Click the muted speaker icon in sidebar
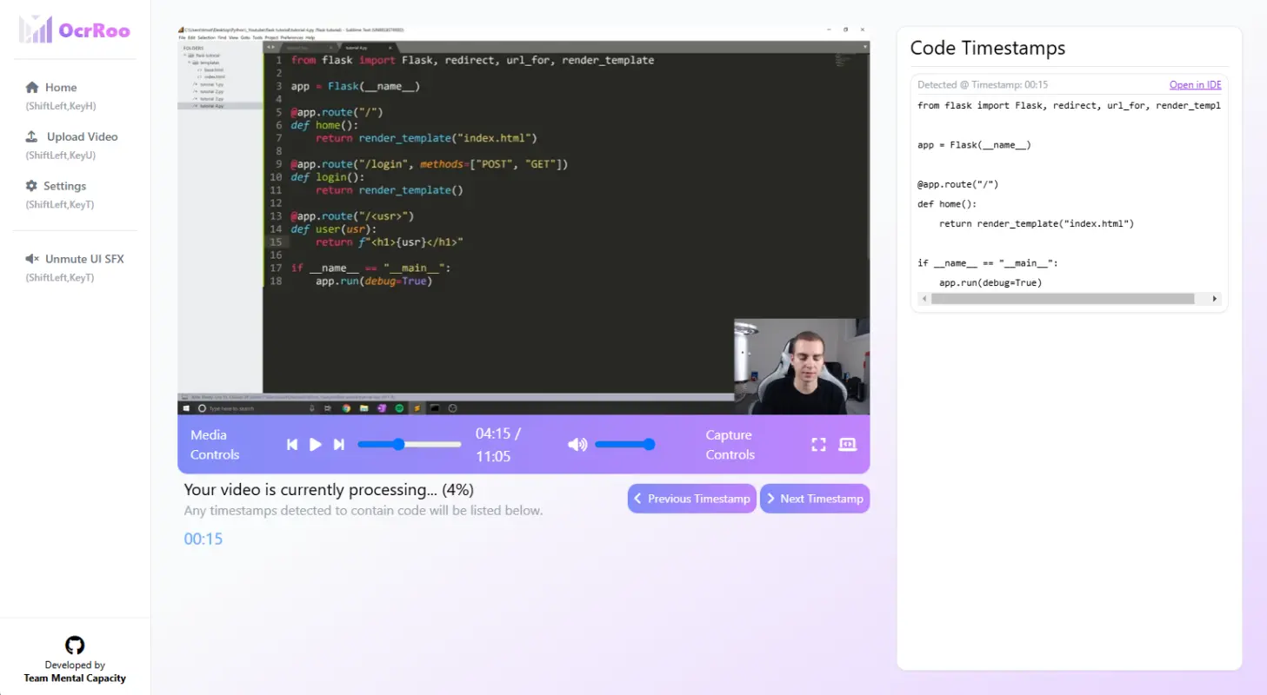 (x=32, y=259)
